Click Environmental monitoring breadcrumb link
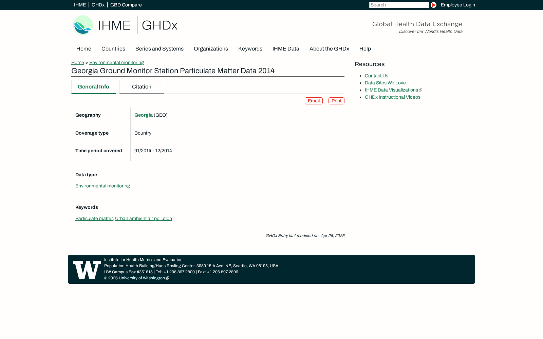The image size is (543, 339). pyautogui.click(x=116, y=63)
